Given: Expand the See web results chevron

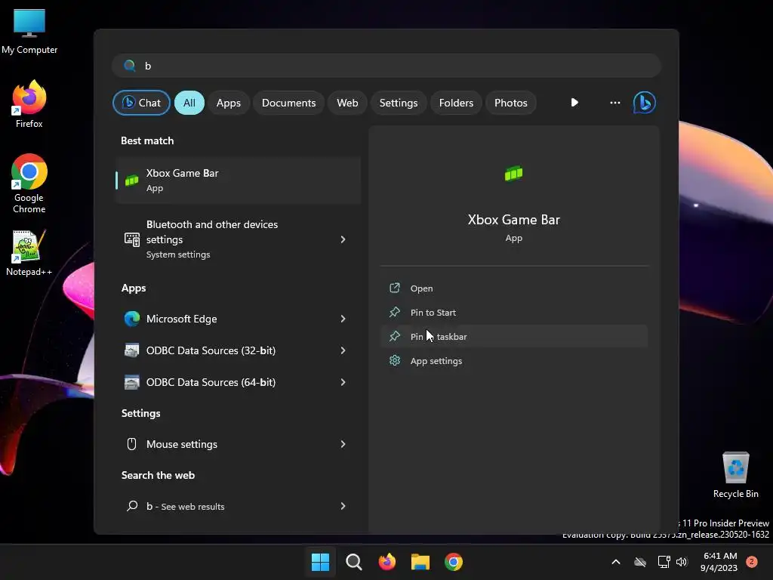Looking at the screenshot, I should point(343,506).
